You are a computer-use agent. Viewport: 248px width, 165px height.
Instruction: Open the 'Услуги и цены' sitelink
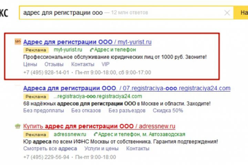point(101,148)
